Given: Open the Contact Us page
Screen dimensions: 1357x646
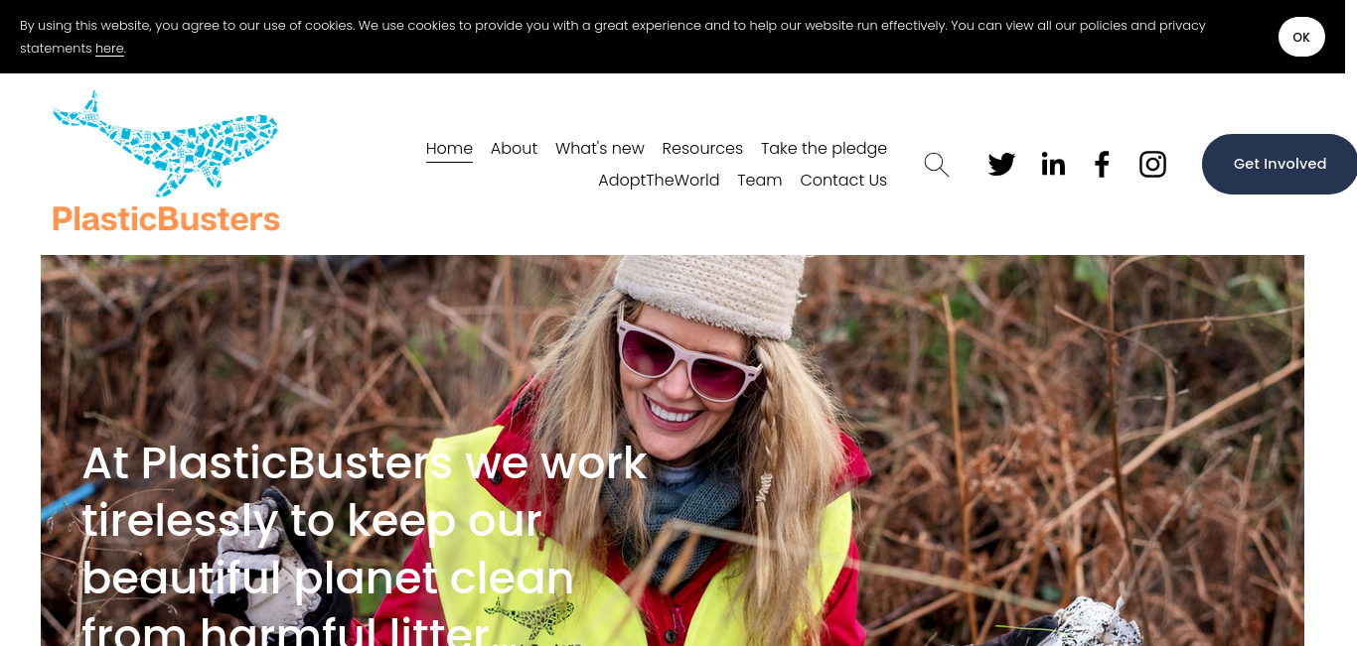Looking at the screenshot, I should pos(843,181).
